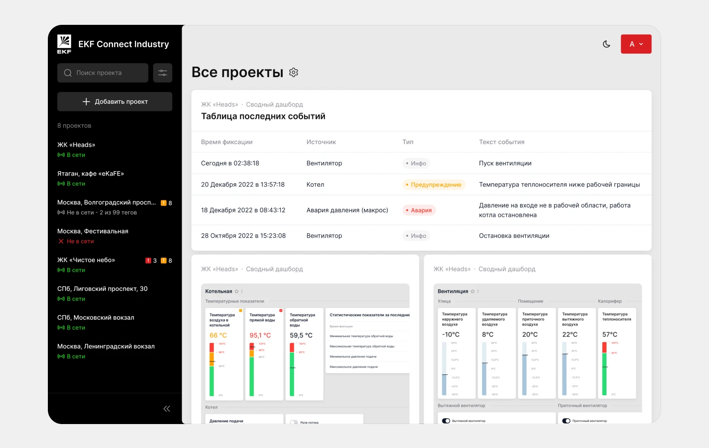709x448 pixels.
Task: Click the Тип column header
Action: click(x=408, y=142)
